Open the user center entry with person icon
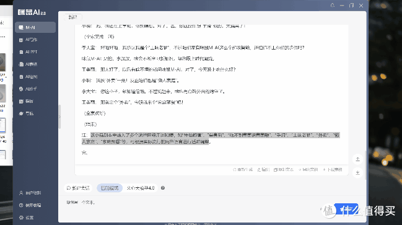Image resolution: width=402 pixels, height=225 pixels. (30, 193)
